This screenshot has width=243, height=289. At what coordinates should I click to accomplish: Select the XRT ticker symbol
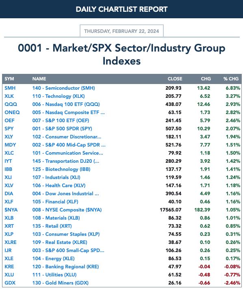coord(9,226)
